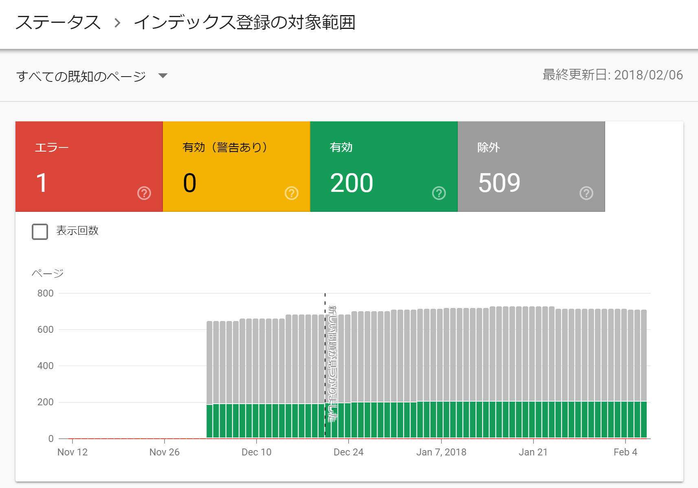
Task: Click the Feb 4 axis label
Action: (626, 452)
